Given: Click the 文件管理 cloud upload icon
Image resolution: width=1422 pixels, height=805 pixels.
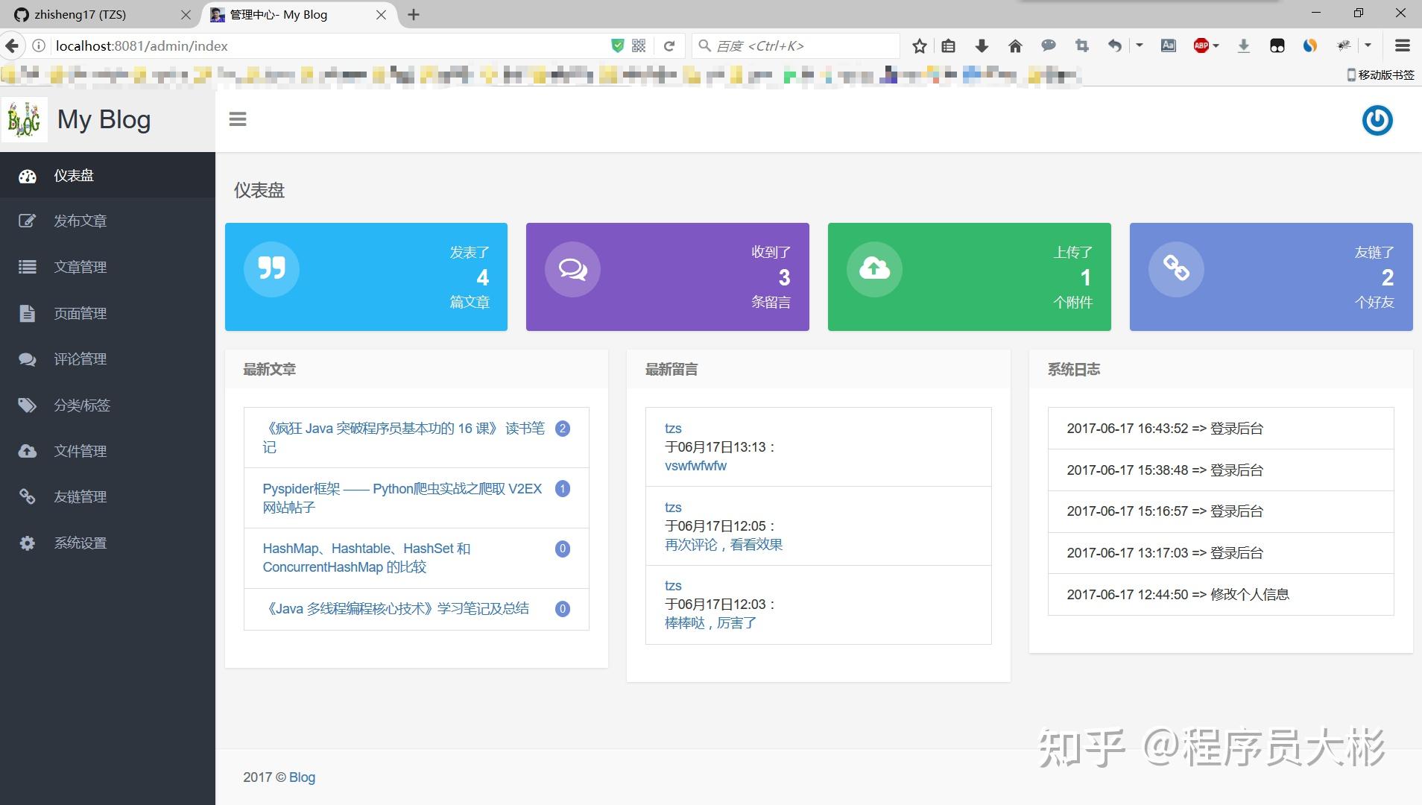Looking at the screenshot, I should coord(27,451).
